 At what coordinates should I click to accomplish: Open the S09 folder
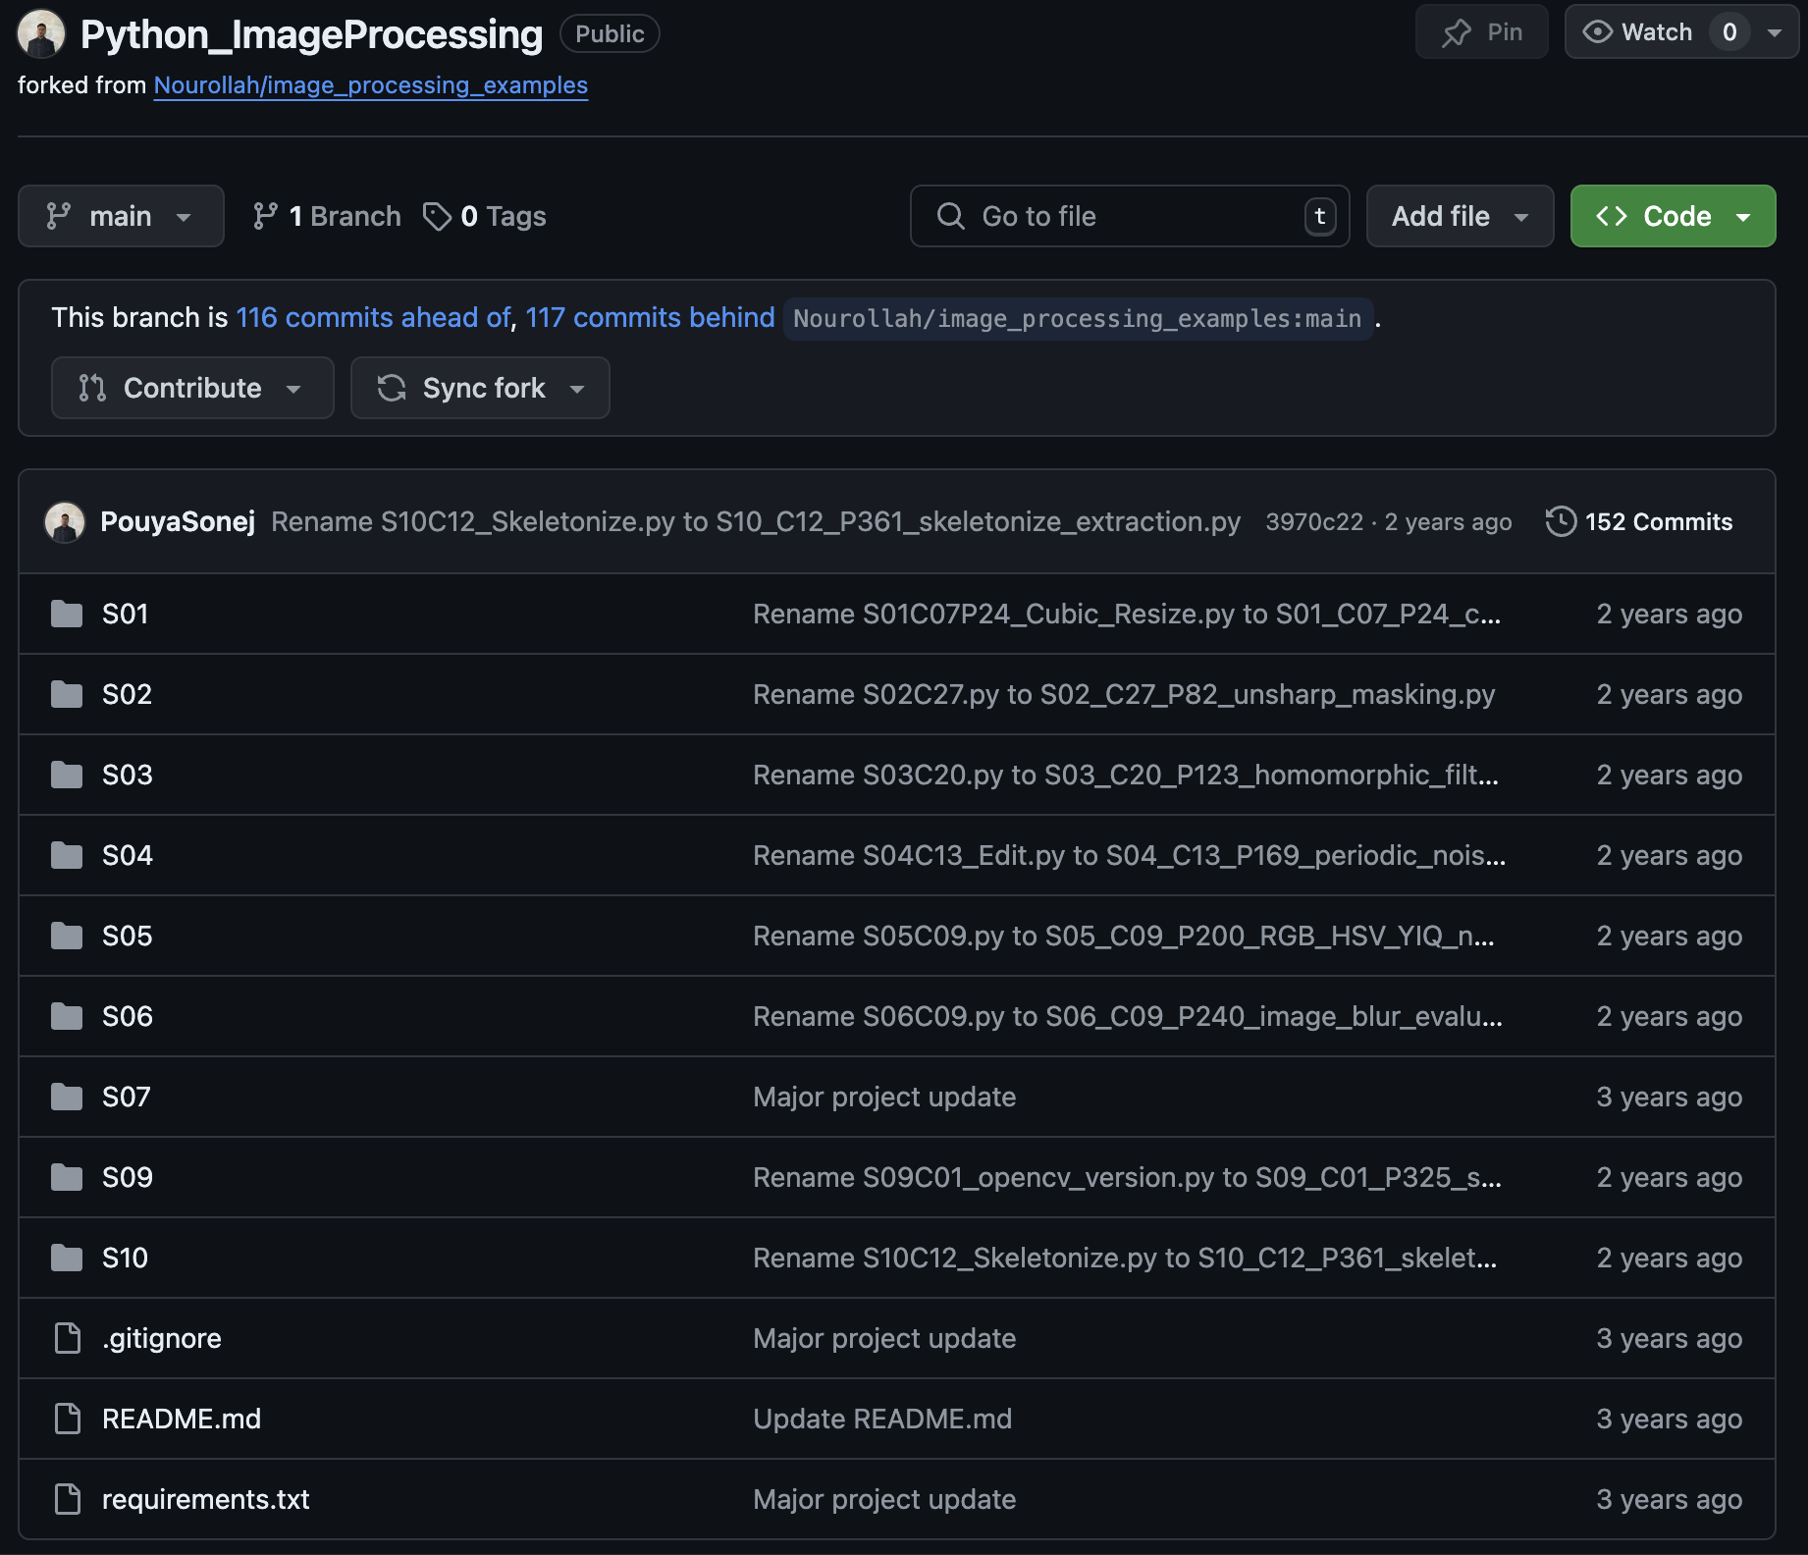[128, 1177]
